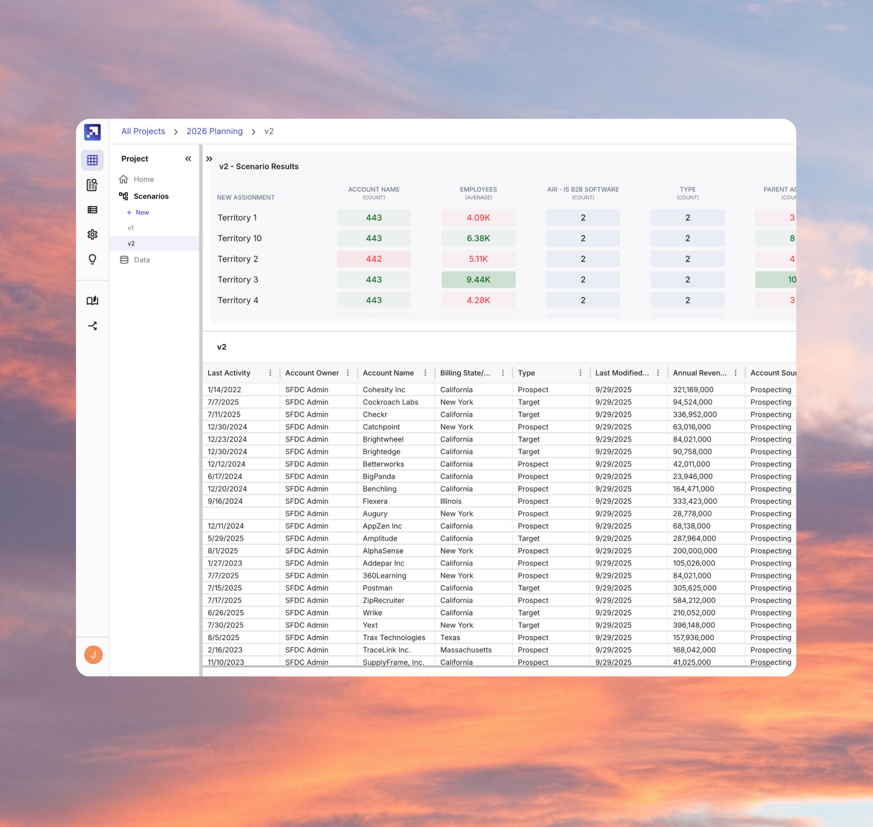Screen dimensions: 873x827
Task: Open the user avatar J
Action: point(93,655)
